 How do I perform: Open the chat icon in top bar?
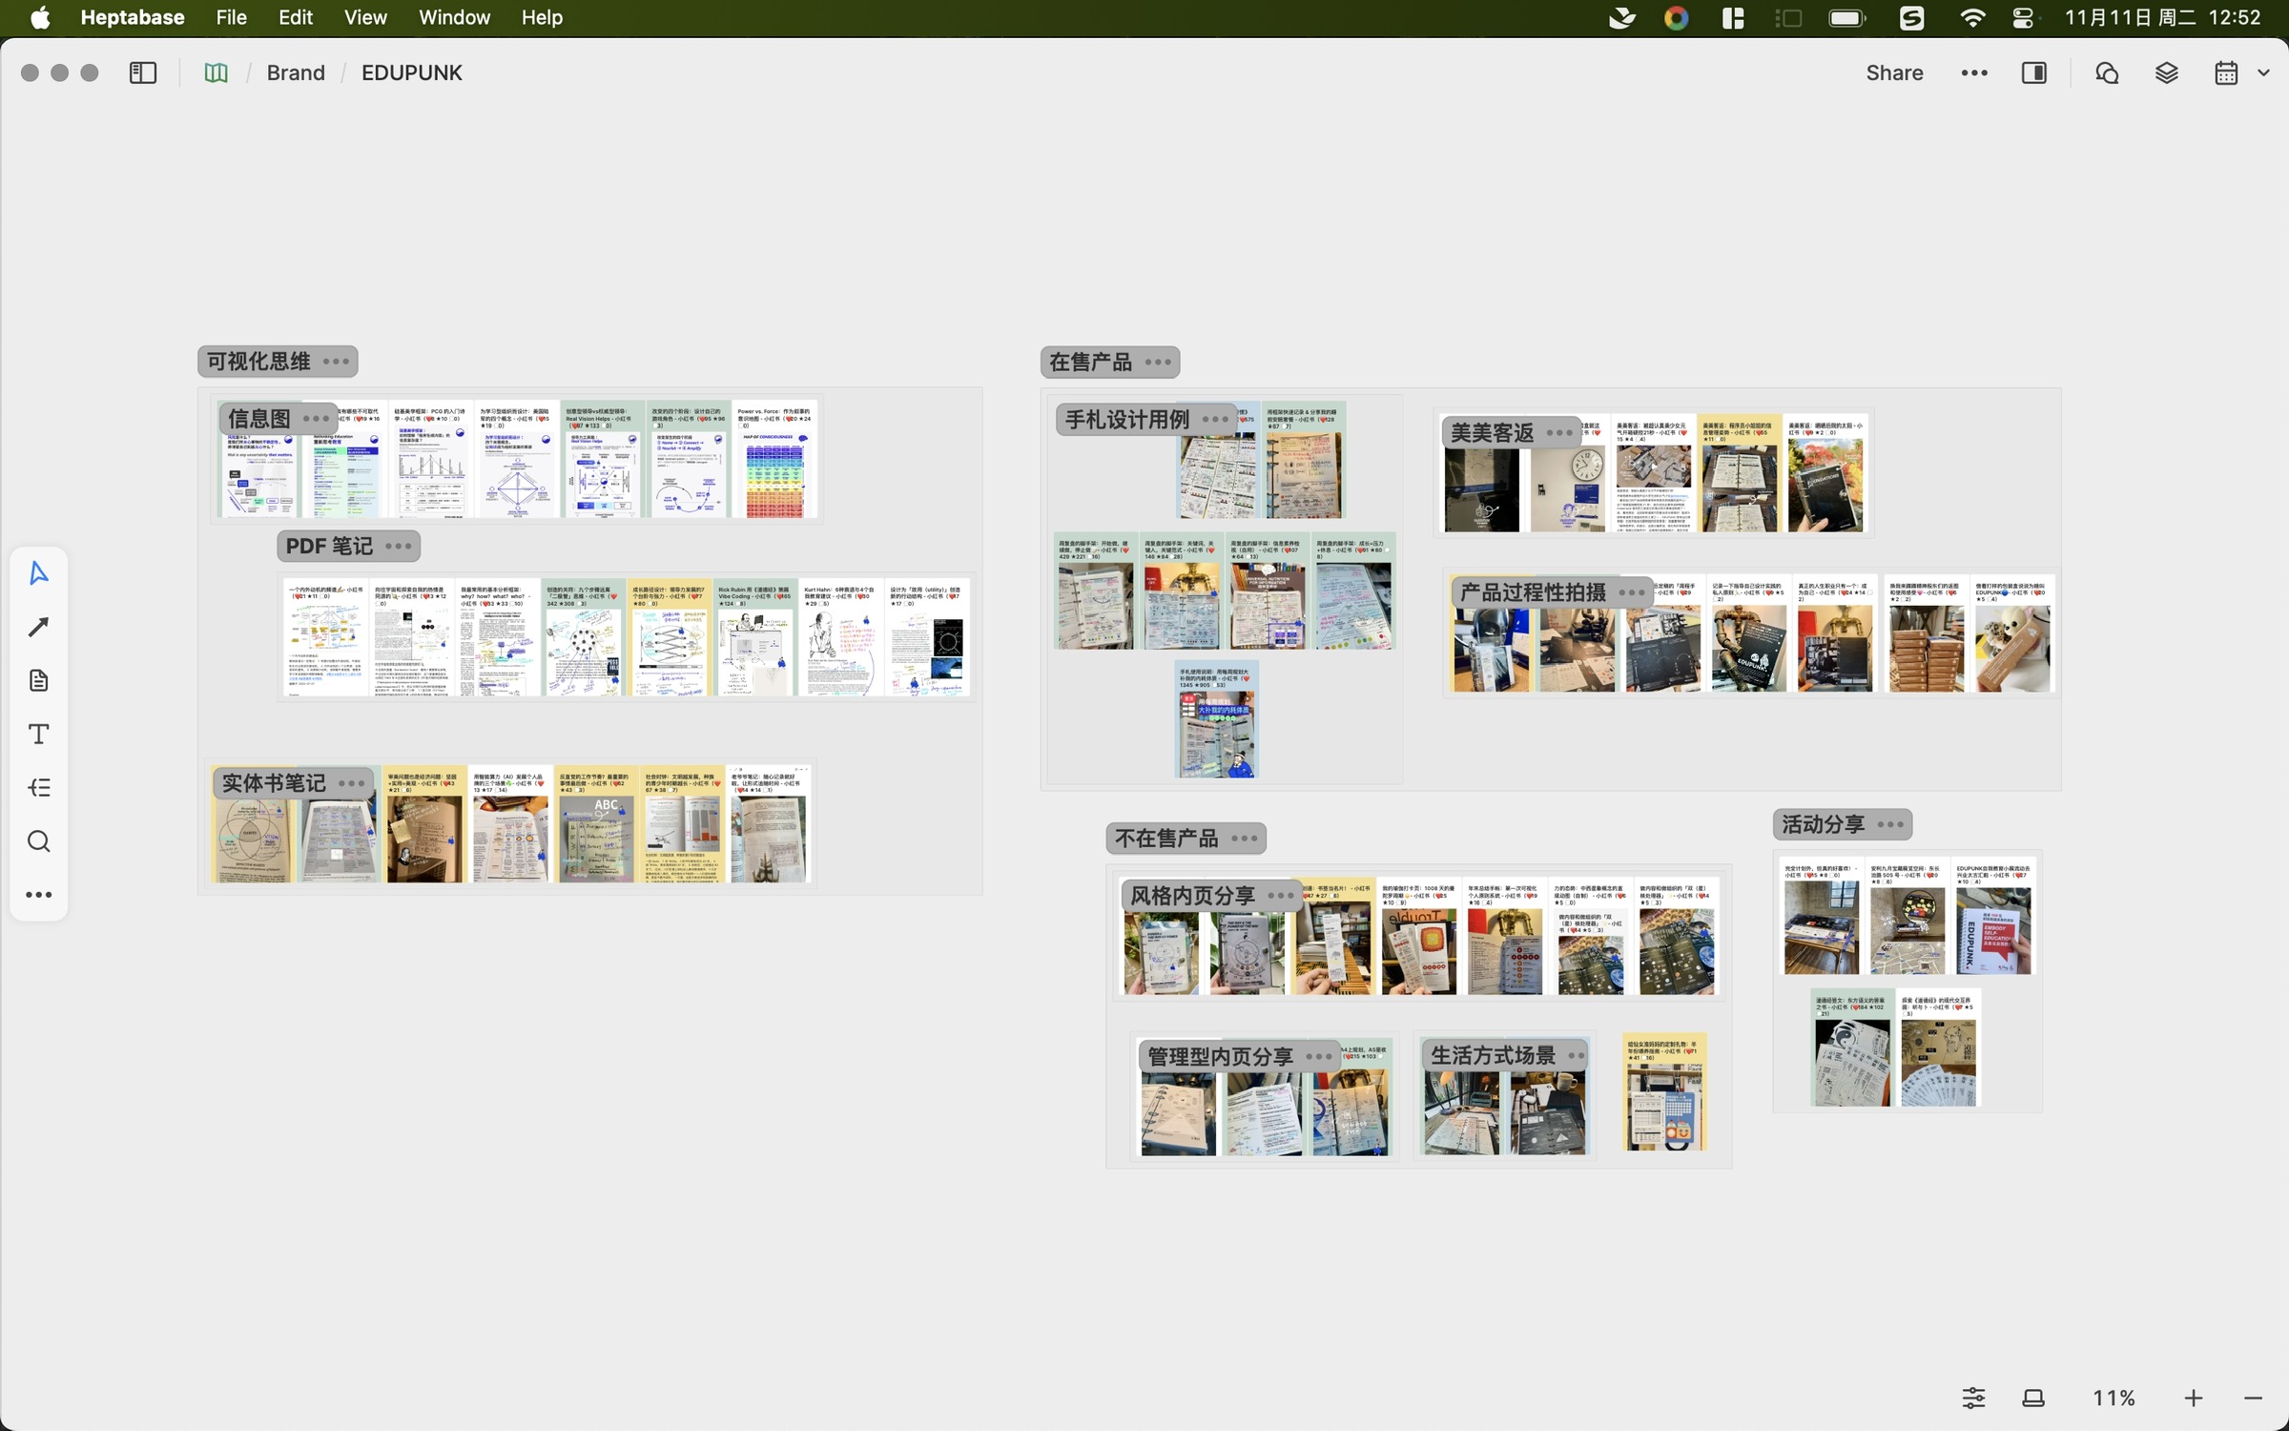[x=2107, y=73]
